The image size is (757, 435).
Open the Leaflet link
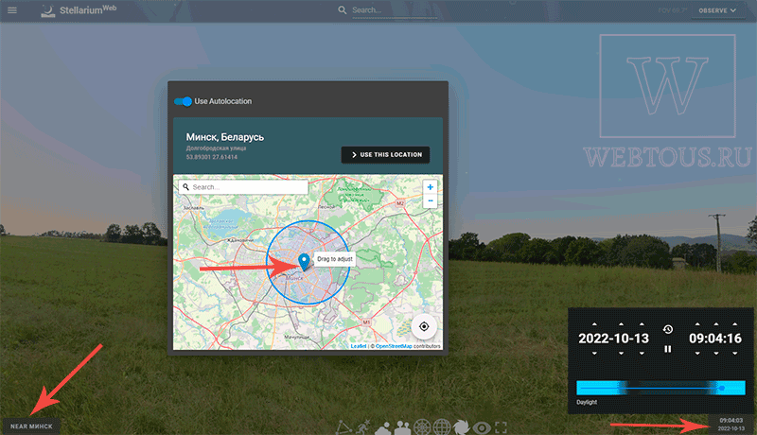(359, 346)
